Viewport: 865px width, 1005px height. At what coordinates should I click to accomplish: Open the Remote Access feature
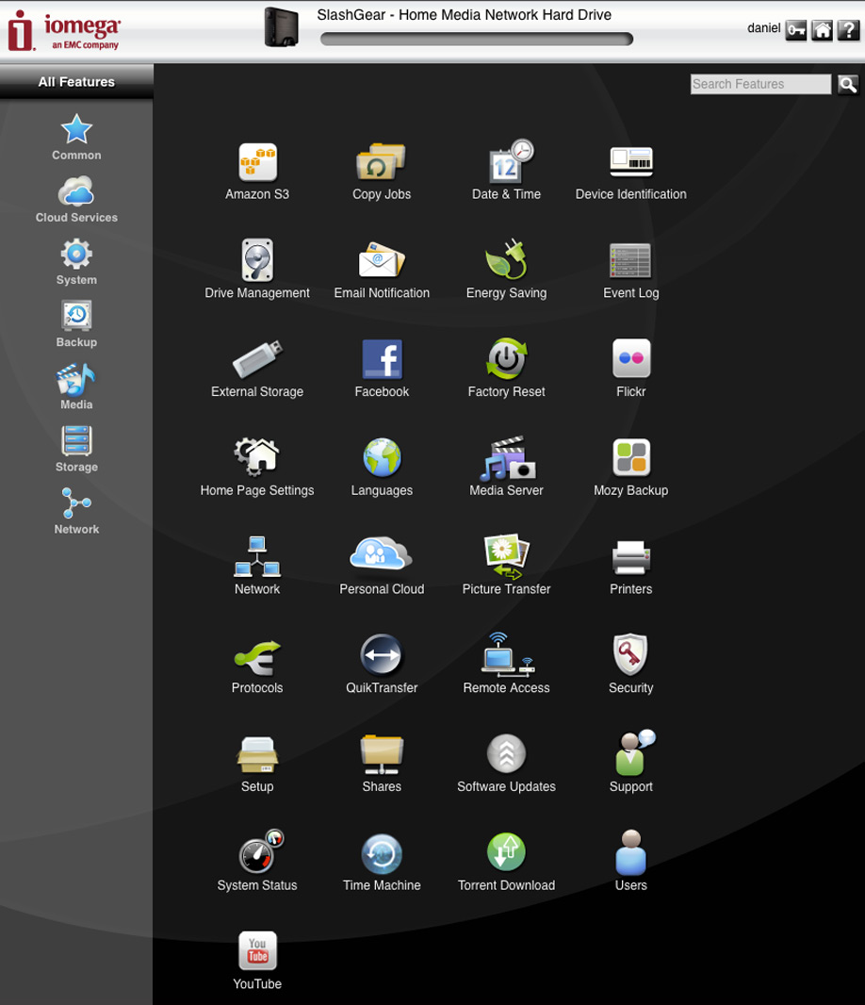pos(506,657)
